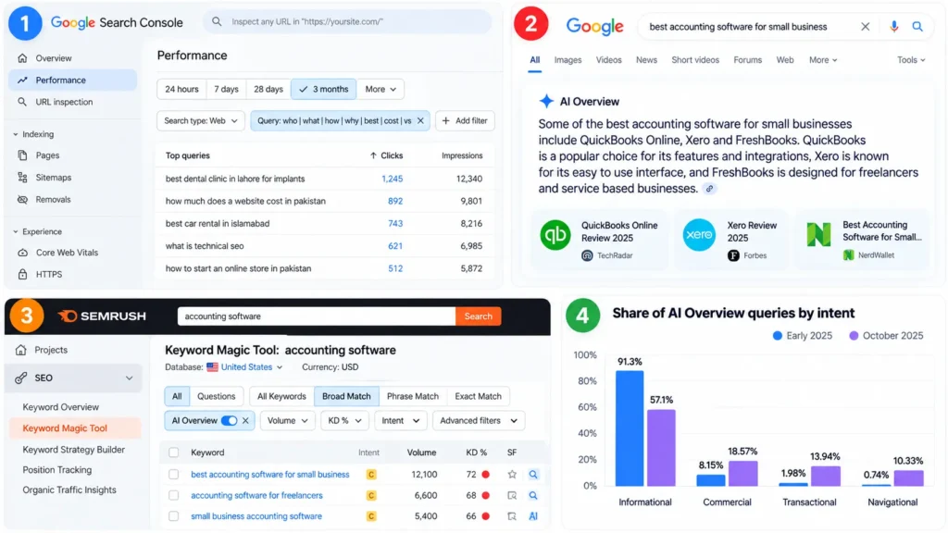This screenshot has width=948, height=533.
Task: Clear the Google search query with X
Action: (x=866, y=27)
